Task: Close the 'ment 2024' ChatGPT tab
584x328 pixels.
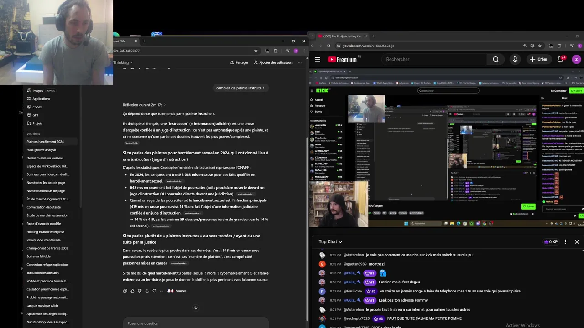Action: [135, 41]
